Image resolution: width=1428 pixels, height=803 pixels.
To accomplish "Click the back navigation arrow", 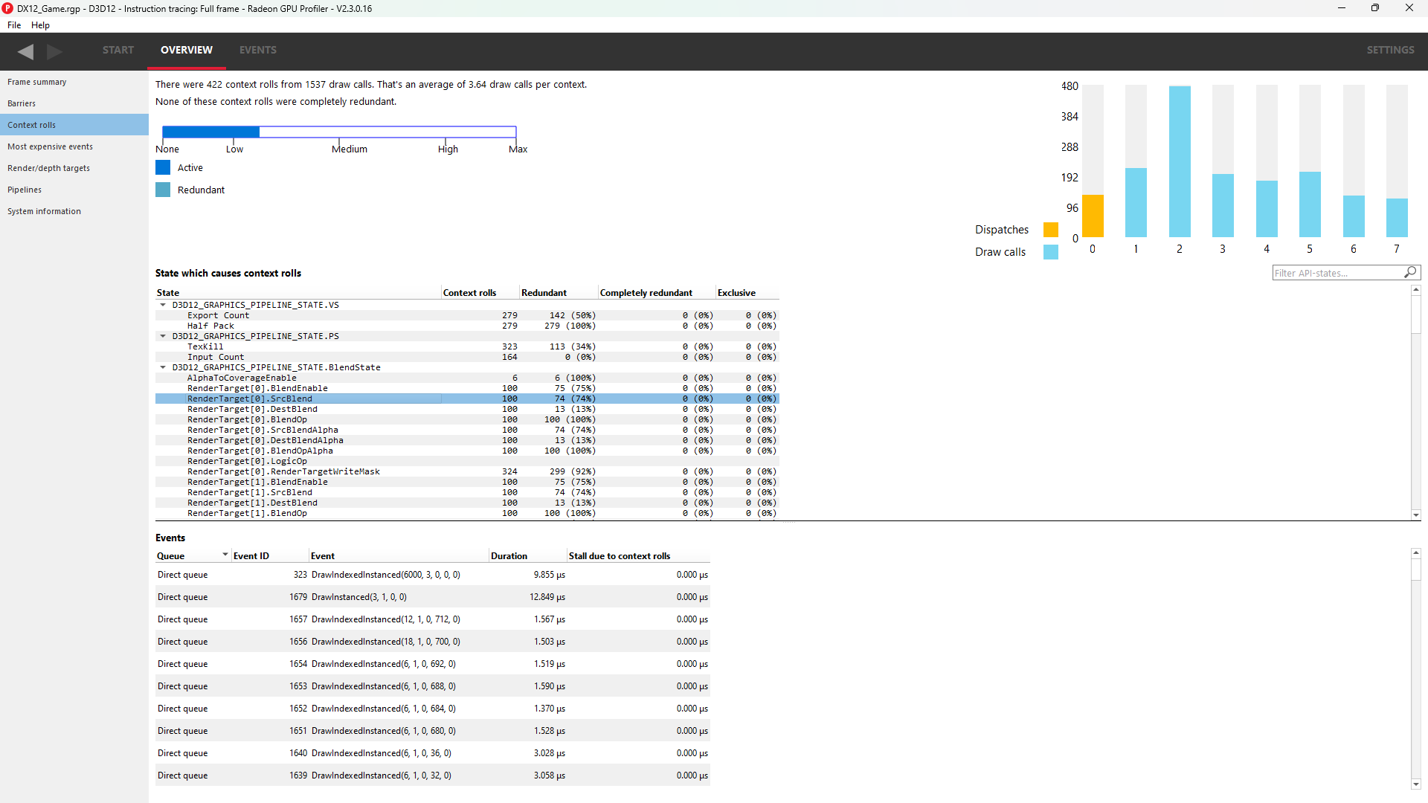I will point(25,51).
